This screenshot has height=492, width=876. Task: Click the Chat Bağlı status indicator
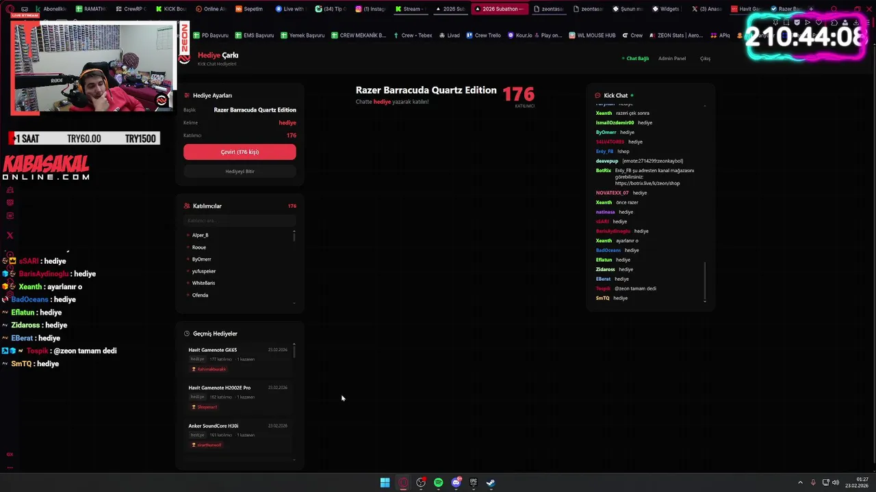[635, 59]
